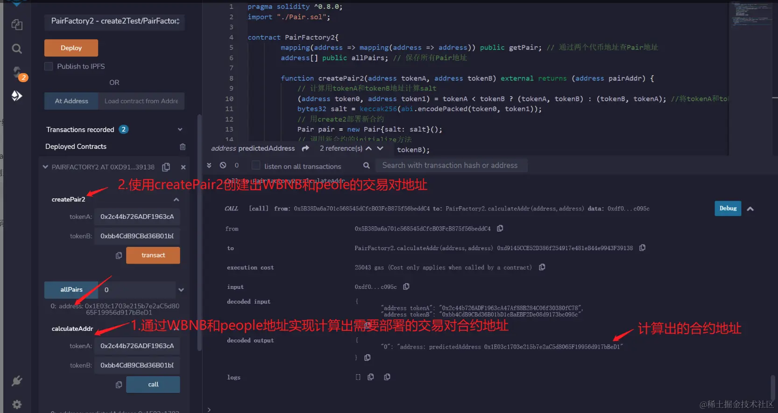Open the Search in files sidebar icon
The height and width of the screenshot is (413, 778).
pyautogui.click(x=17, y=49)
